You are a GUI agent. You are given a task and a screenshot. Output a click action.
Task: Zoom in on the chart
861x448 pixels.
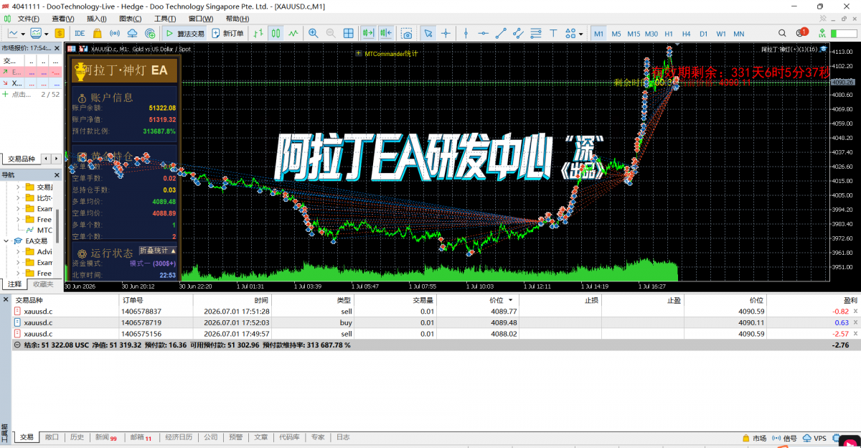(314, 33)
